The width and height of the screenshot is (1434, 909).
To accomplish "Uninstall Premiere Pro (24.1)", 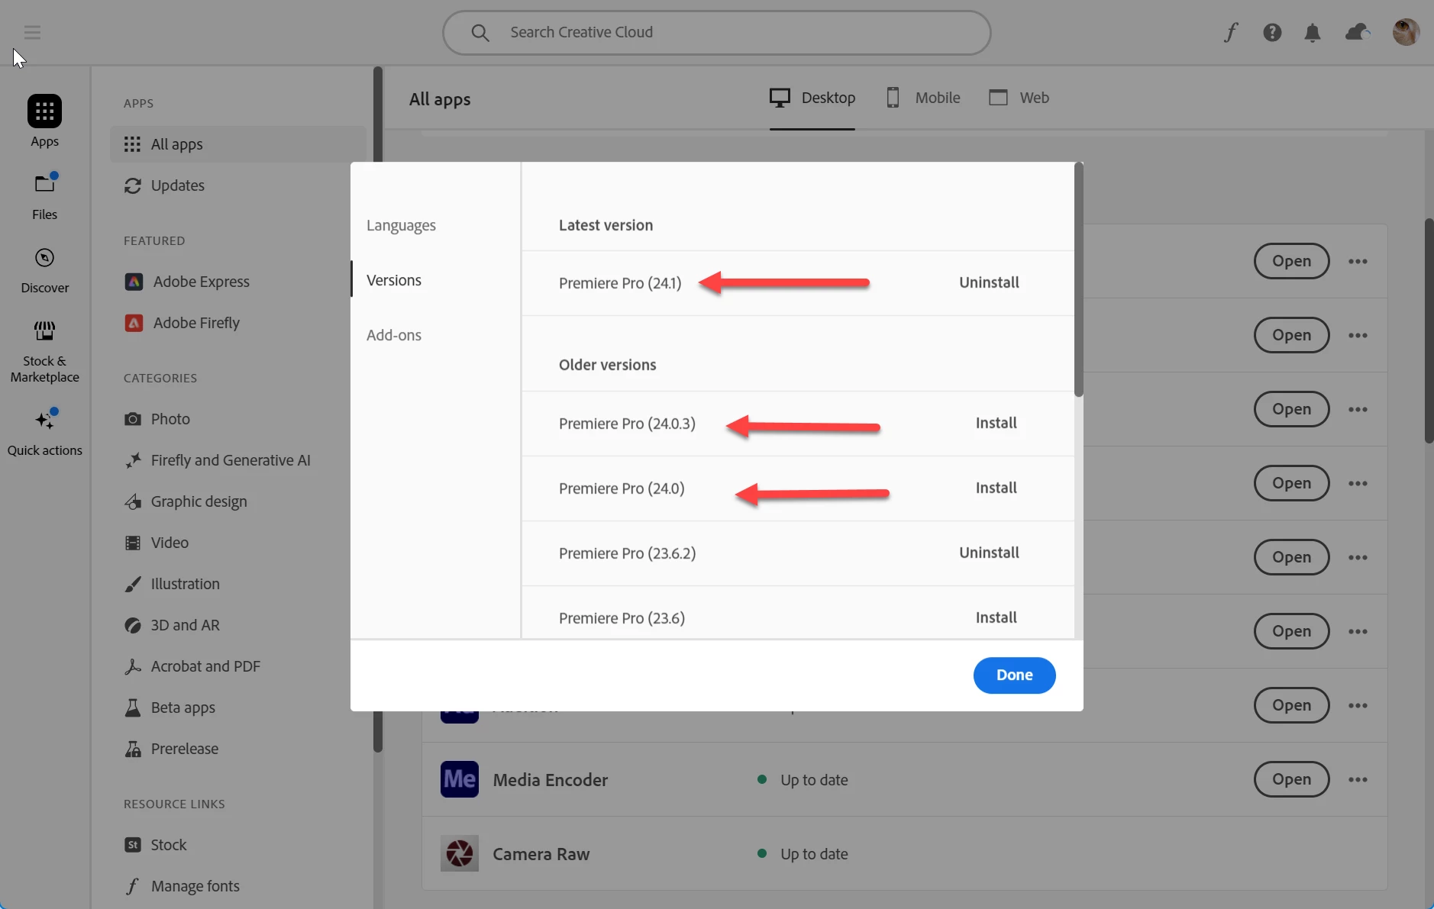I will click(x=989, y=282).
